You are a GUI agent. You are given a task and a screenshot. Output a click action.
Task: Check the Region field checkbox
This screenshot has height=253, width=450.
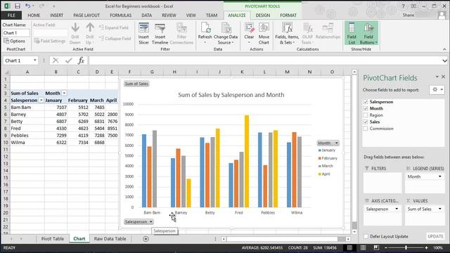click(x=366, y=115)
